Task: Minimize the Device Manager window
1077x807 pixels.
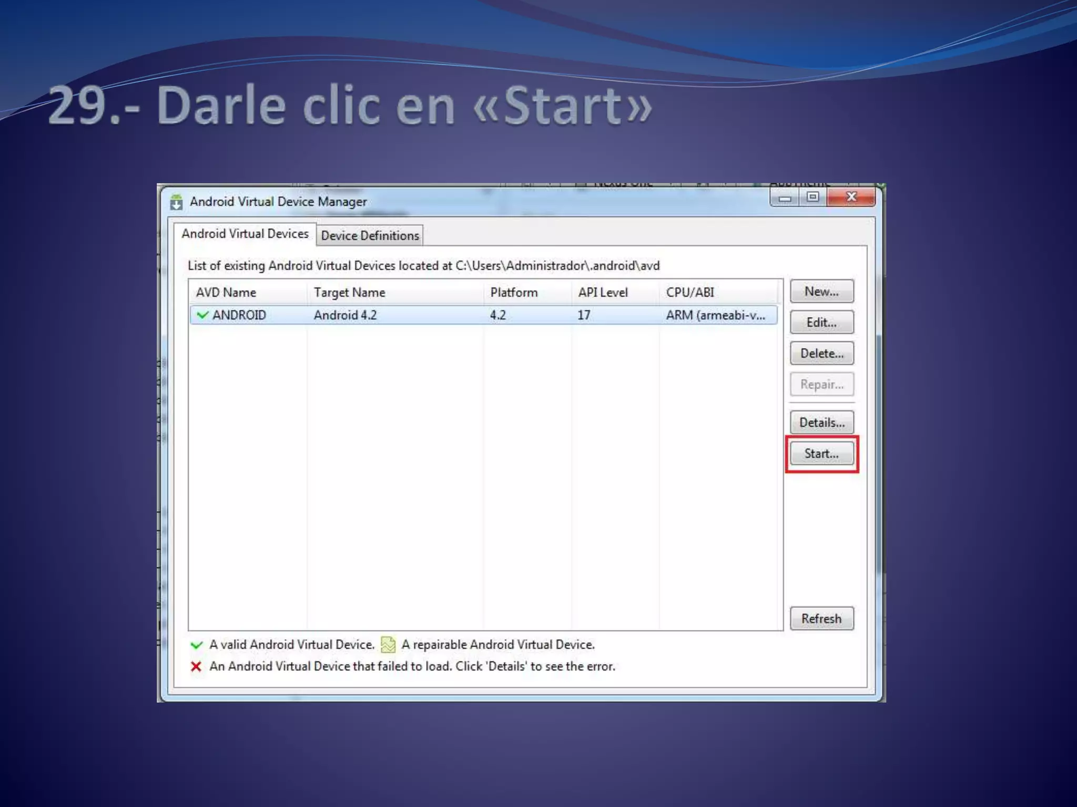Action: 785,198
